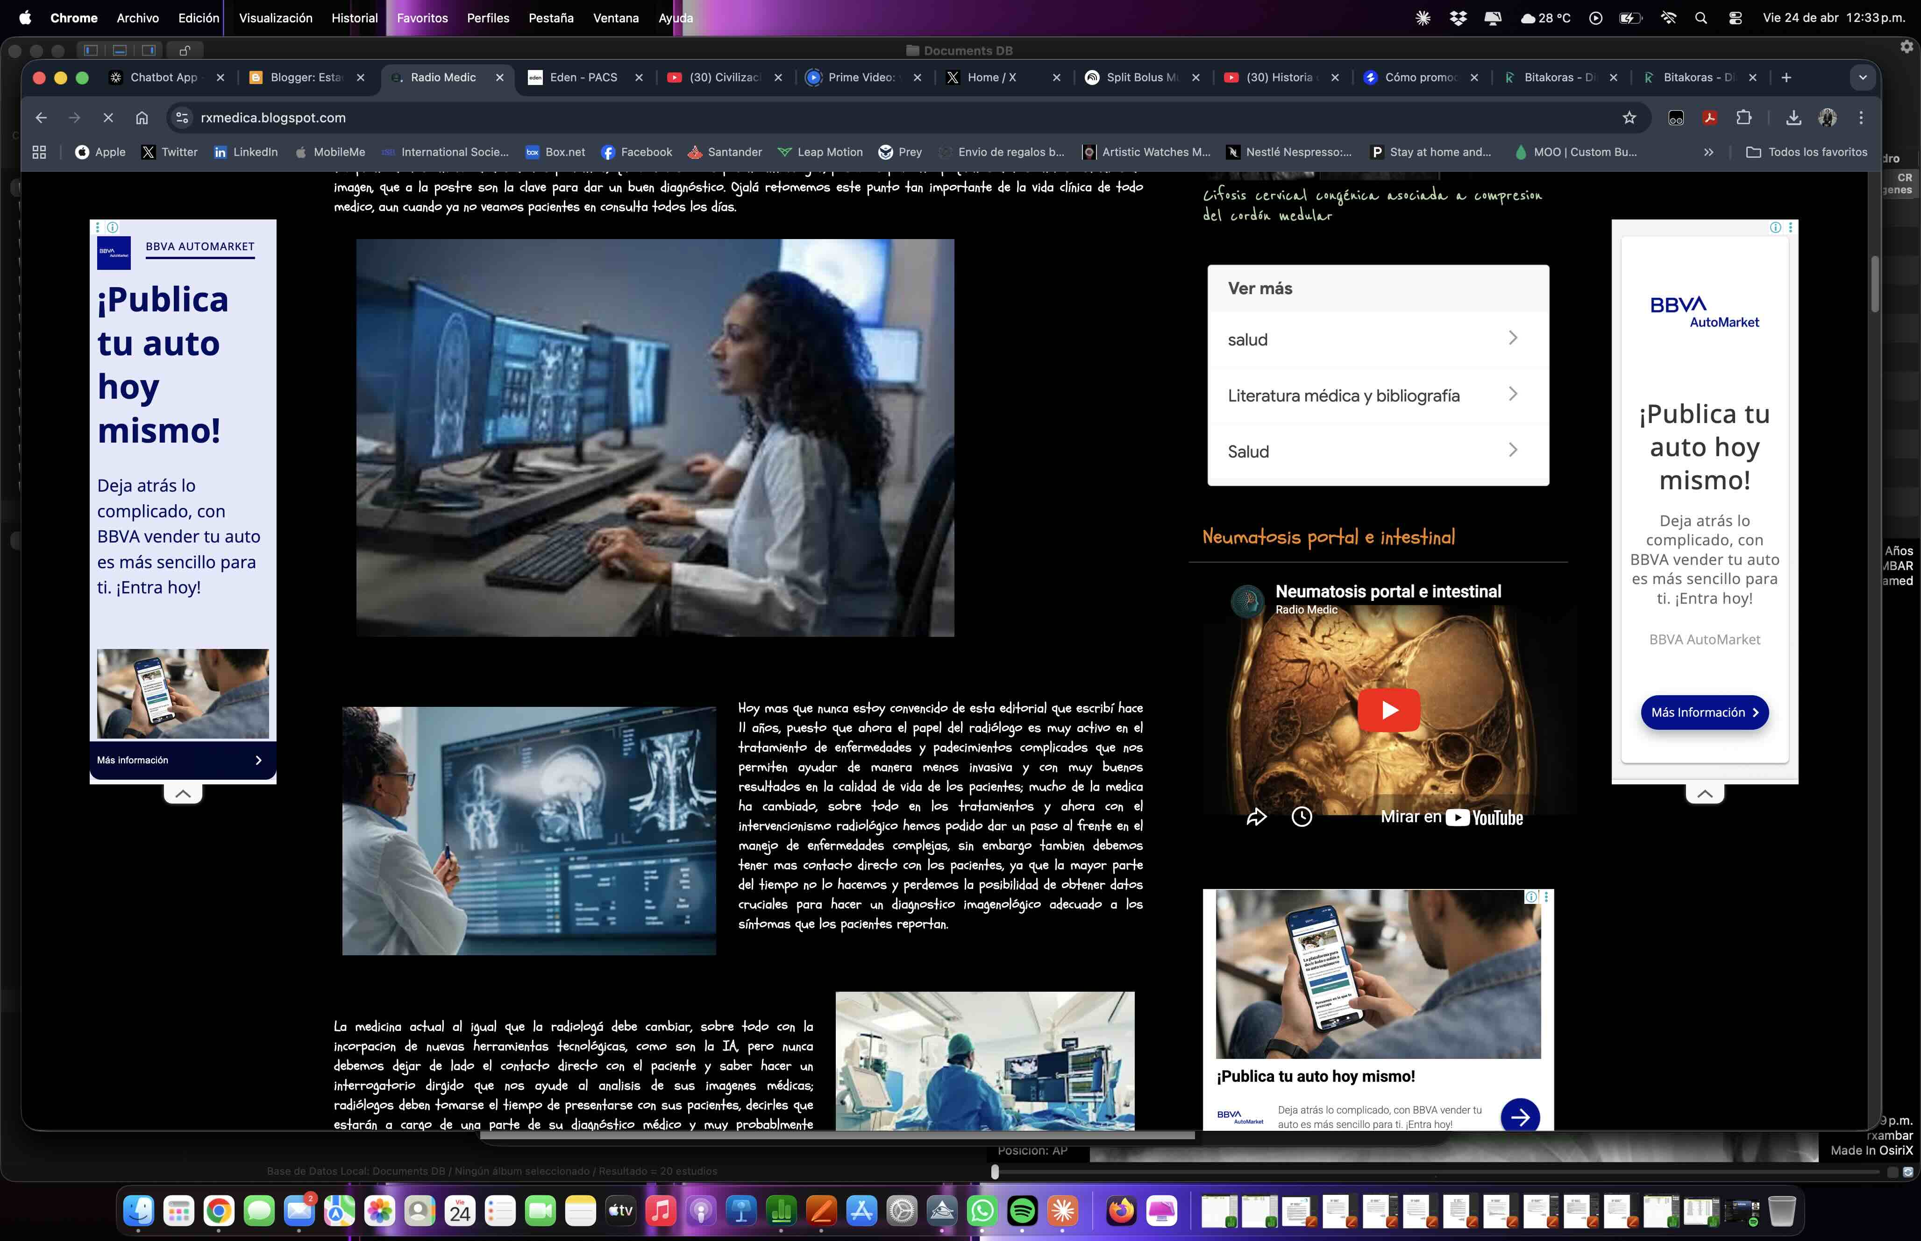The width and height of the screenshot is (1921, 1241).
Task: Open the Chrome three-dot menu
Action: click(1861, 118)
